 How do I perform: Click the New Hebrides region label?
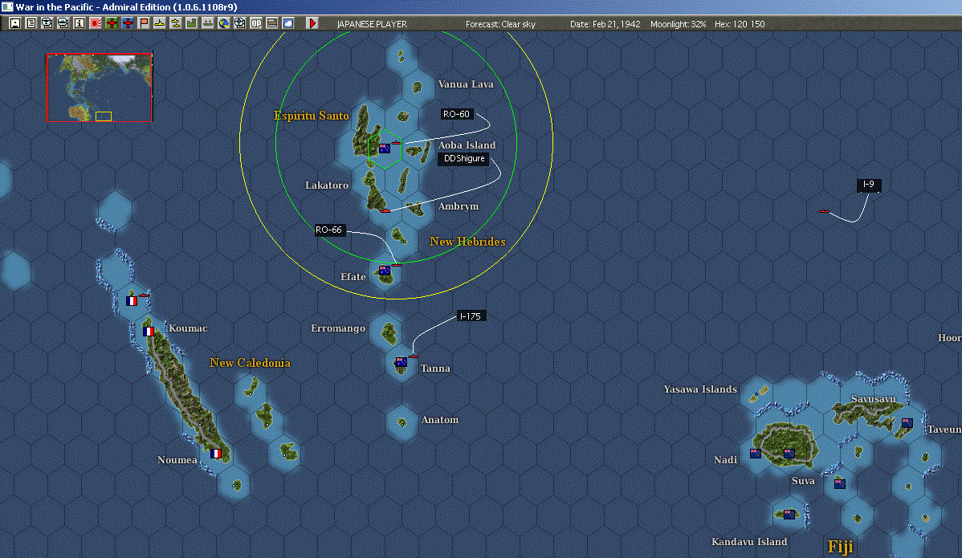467,242
